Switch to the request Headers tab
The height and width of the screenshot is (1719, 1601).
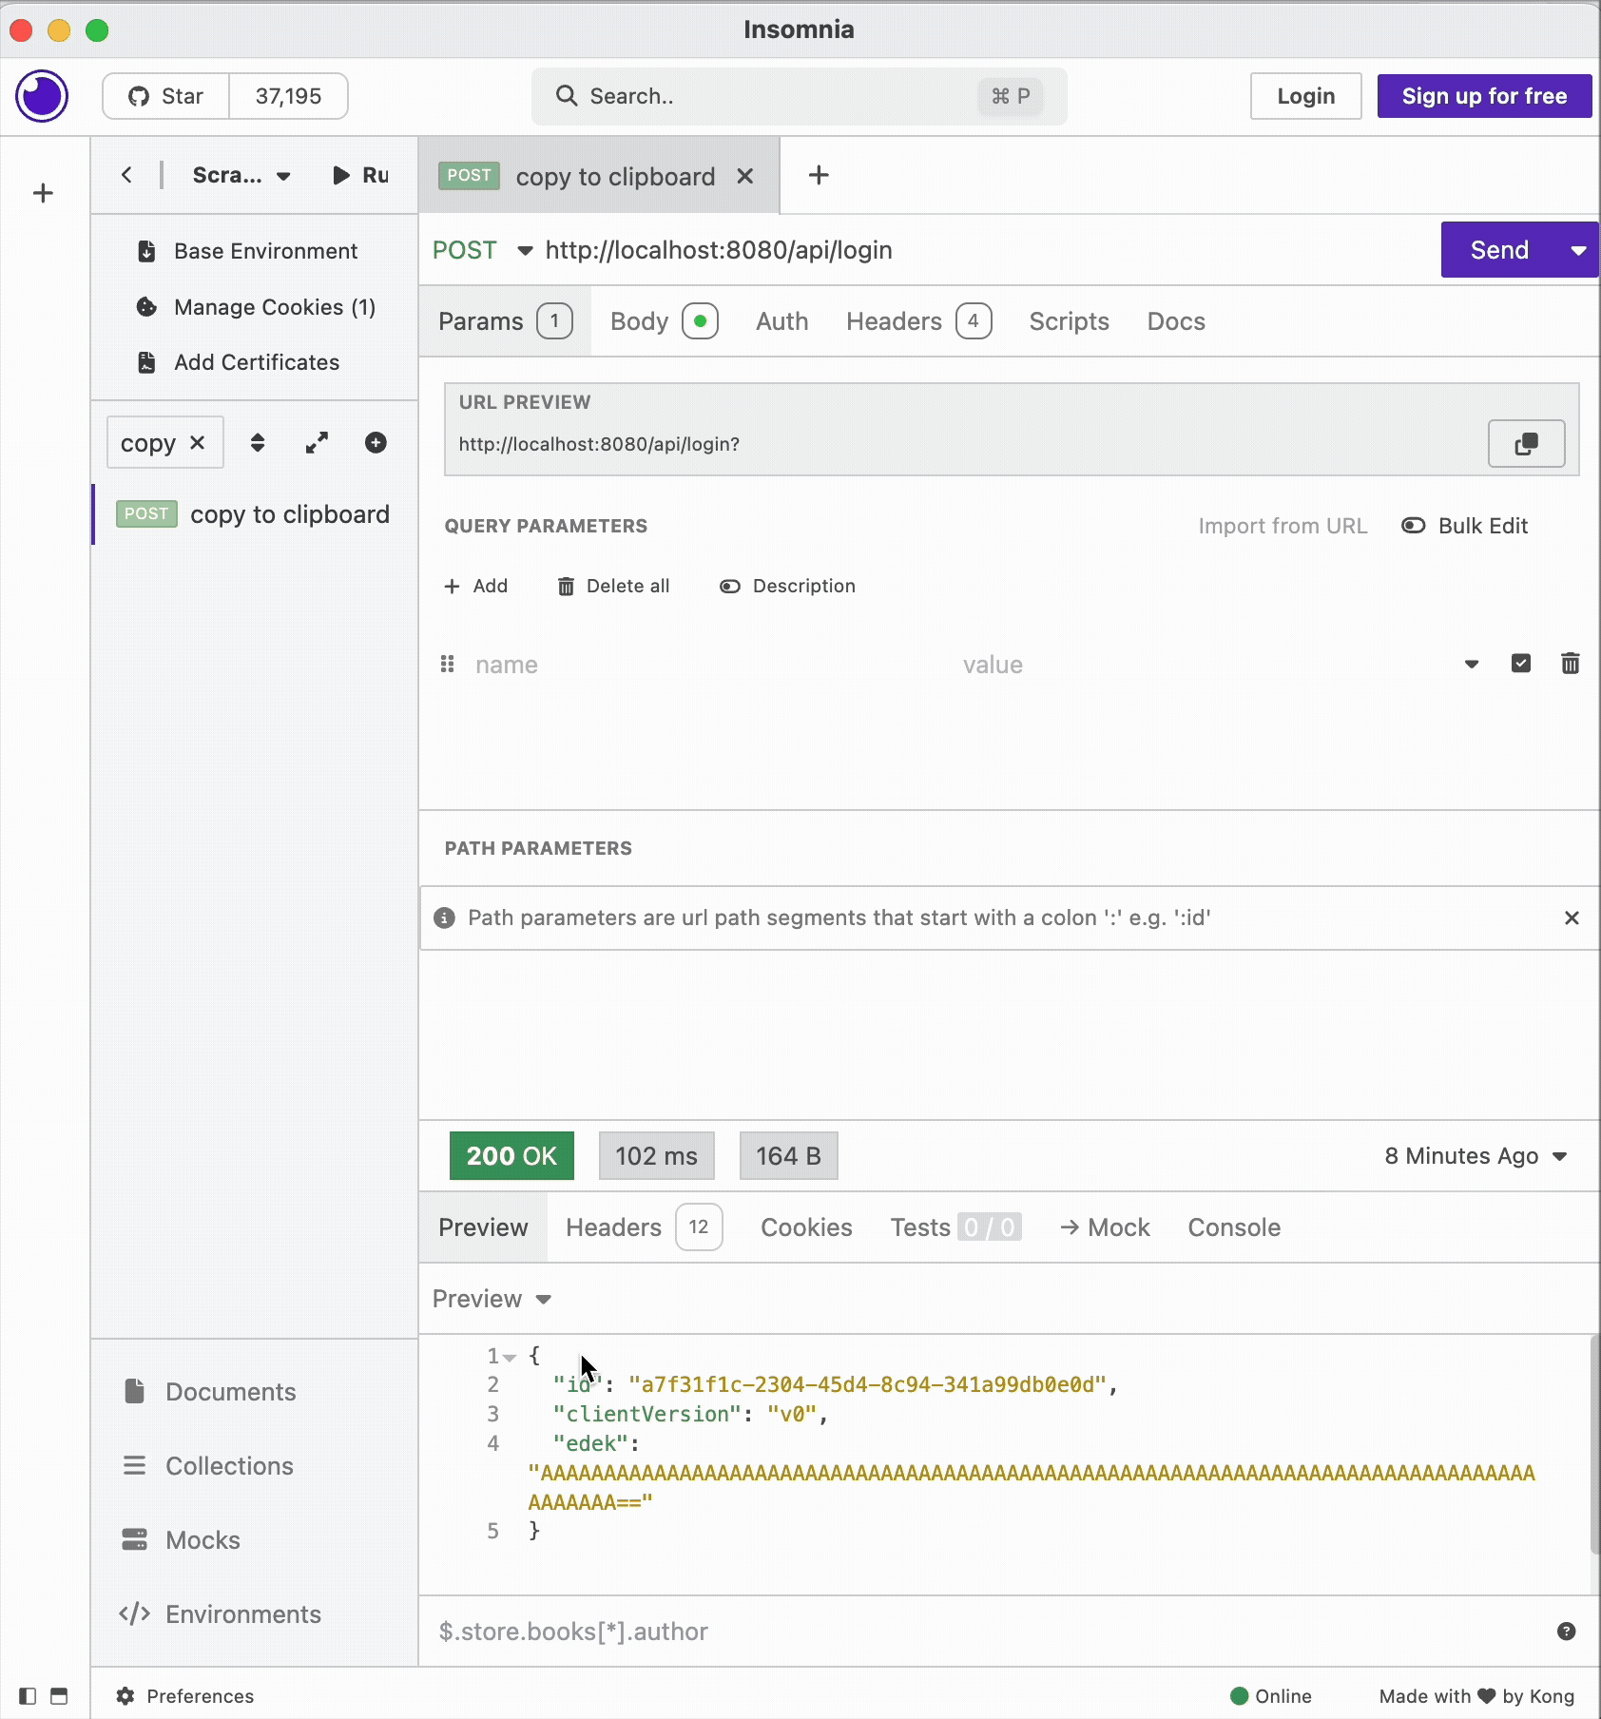click(x=918, y=321)
